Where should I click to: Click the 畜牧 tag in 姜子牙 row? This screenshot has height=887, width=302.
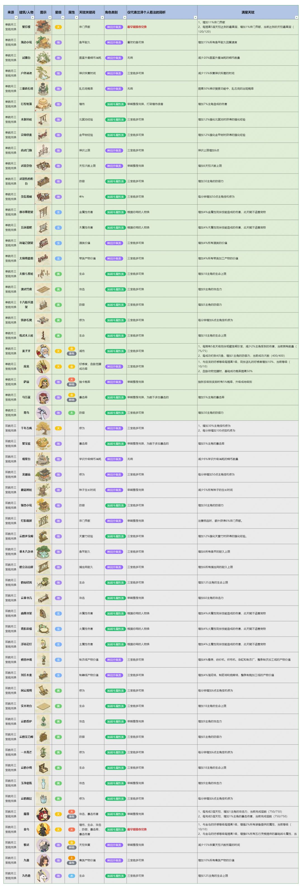pos(71,353)
